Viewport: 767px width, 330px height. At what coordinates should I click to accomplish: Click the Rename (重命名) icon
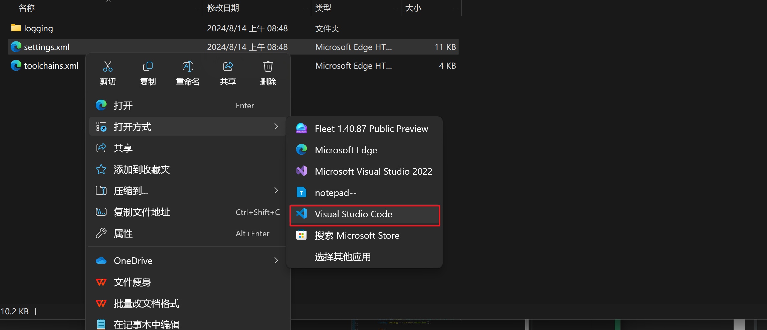pos(188,67)
